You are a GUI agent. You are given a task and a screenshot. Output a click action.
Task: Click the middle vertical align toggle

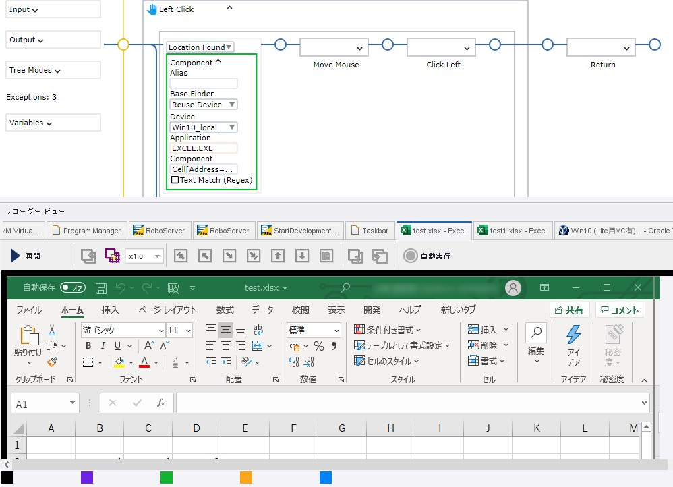click(x=226, y=330)
